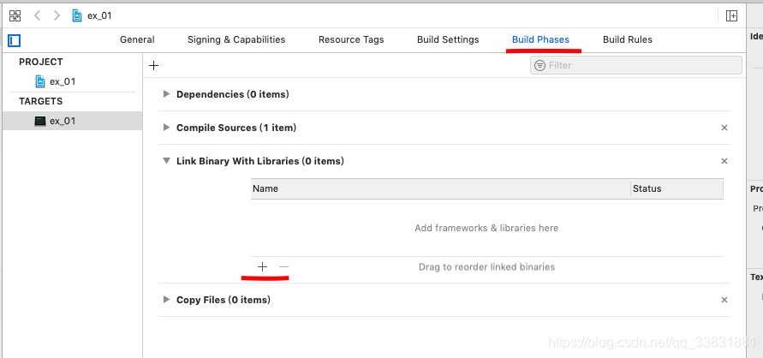Screen dimensions: 763x358
Task: Add an editor pane on the right
Action: coord(731,15)
